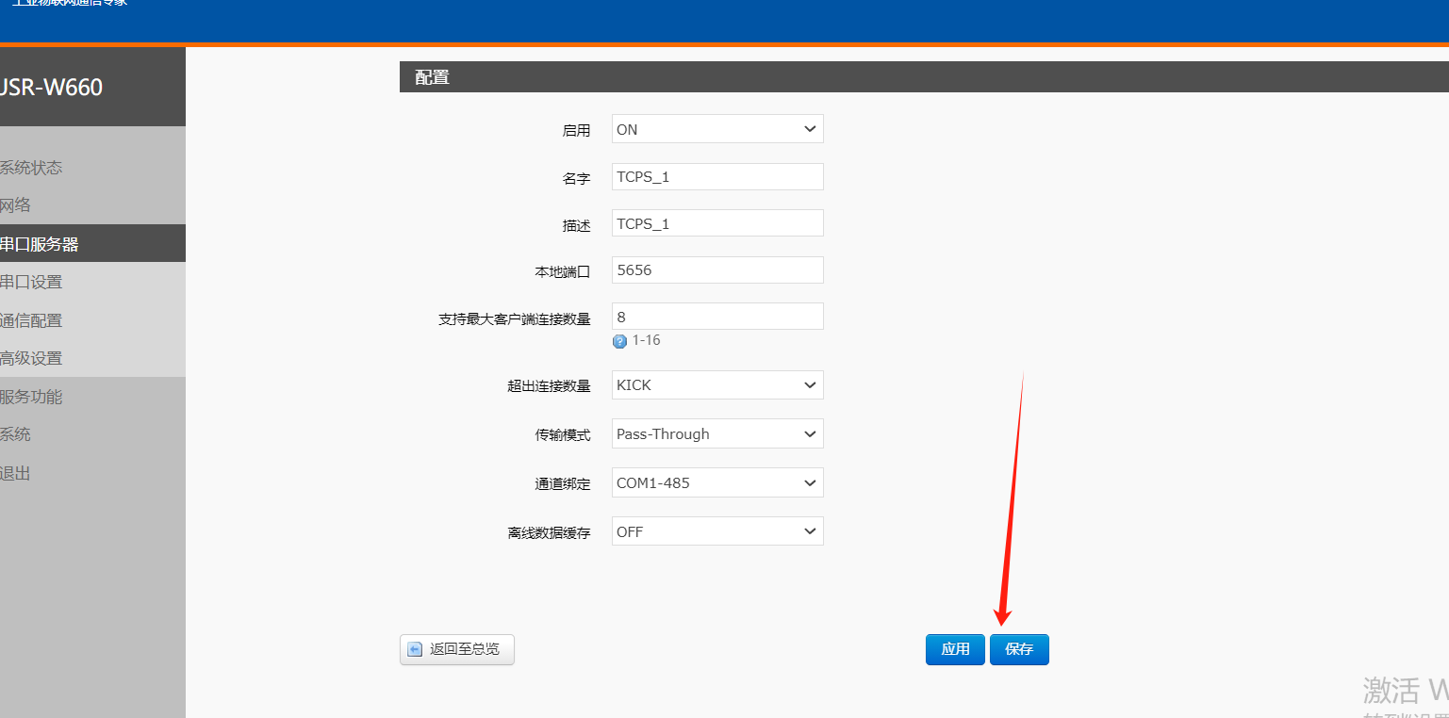Image resolution: width=1449 pixels, height=718 pixels.
Task: Select 网络 in the sidebar menu
Action: [x=17, y=205]
